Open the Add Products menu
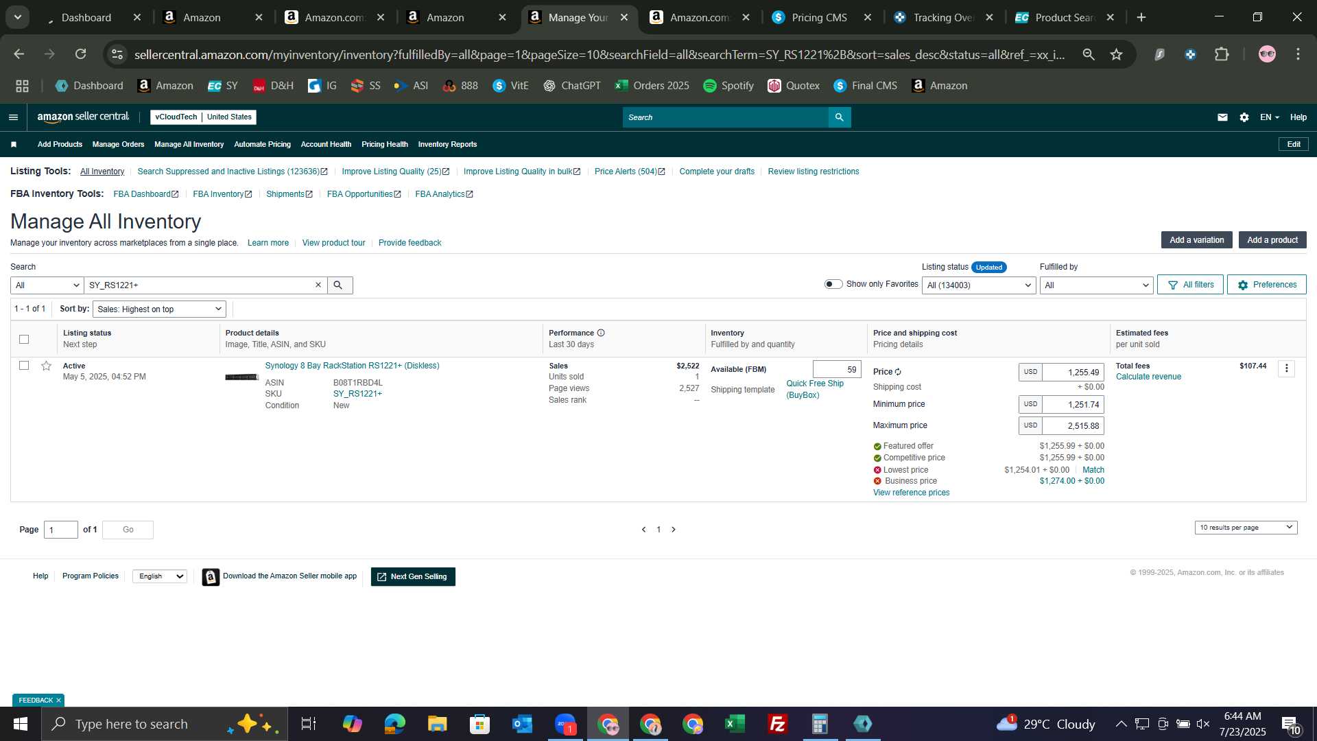Image resolution: width=1317 pixels, height=741 pixels. [x=60, y=144]
